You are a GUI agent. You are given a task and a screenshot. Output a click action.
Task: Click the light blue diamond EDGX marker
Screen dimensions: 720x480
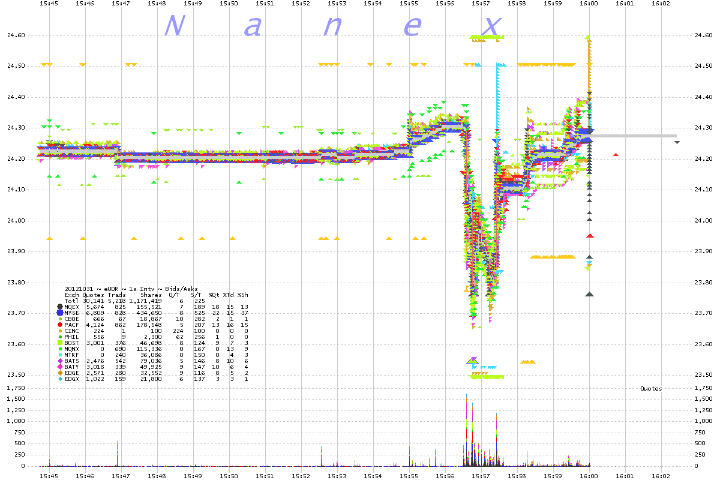[59, 379]
